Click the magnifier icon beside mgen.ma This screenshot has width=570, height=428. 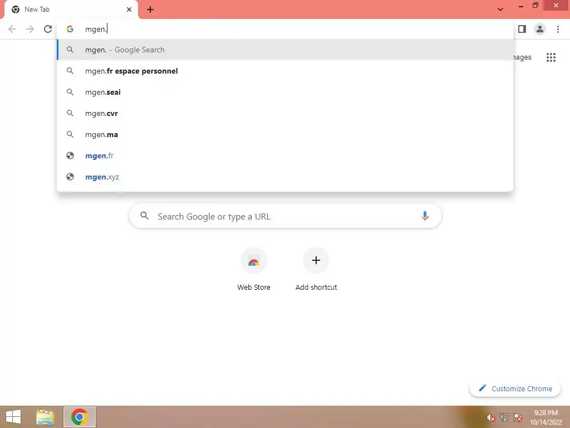coord(70,135)
